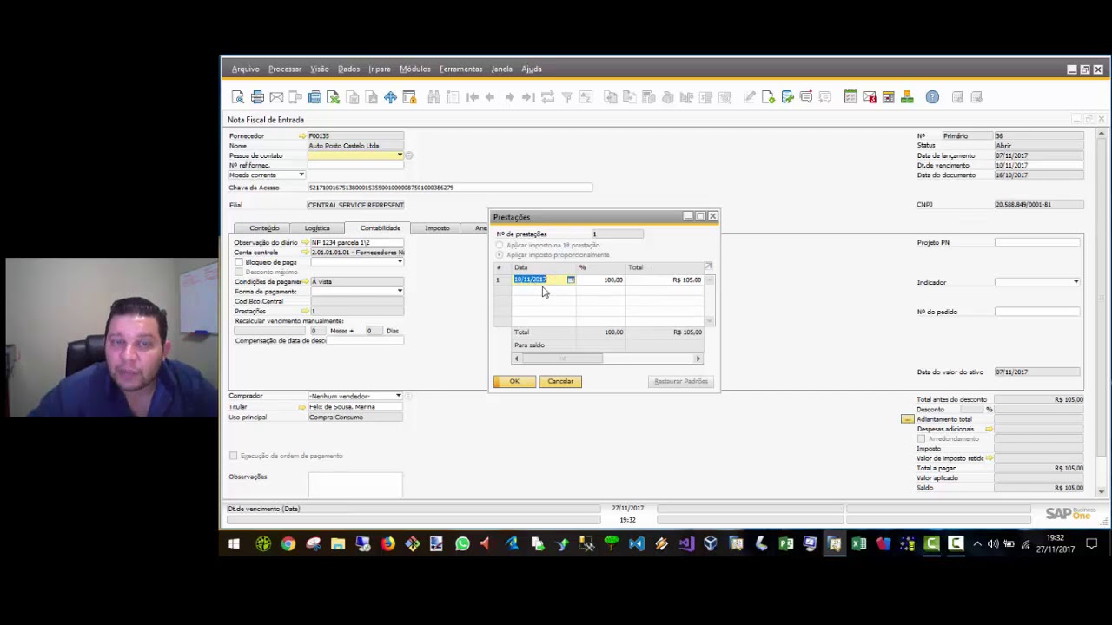
Task: Open the Módulos menu
Action: (x=414, y=69)
